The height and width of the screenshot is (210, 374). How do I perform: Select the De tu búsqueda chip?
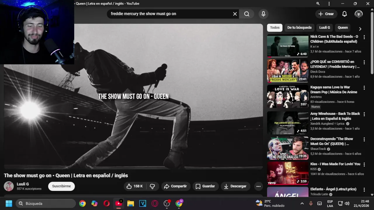click(299, 27)
